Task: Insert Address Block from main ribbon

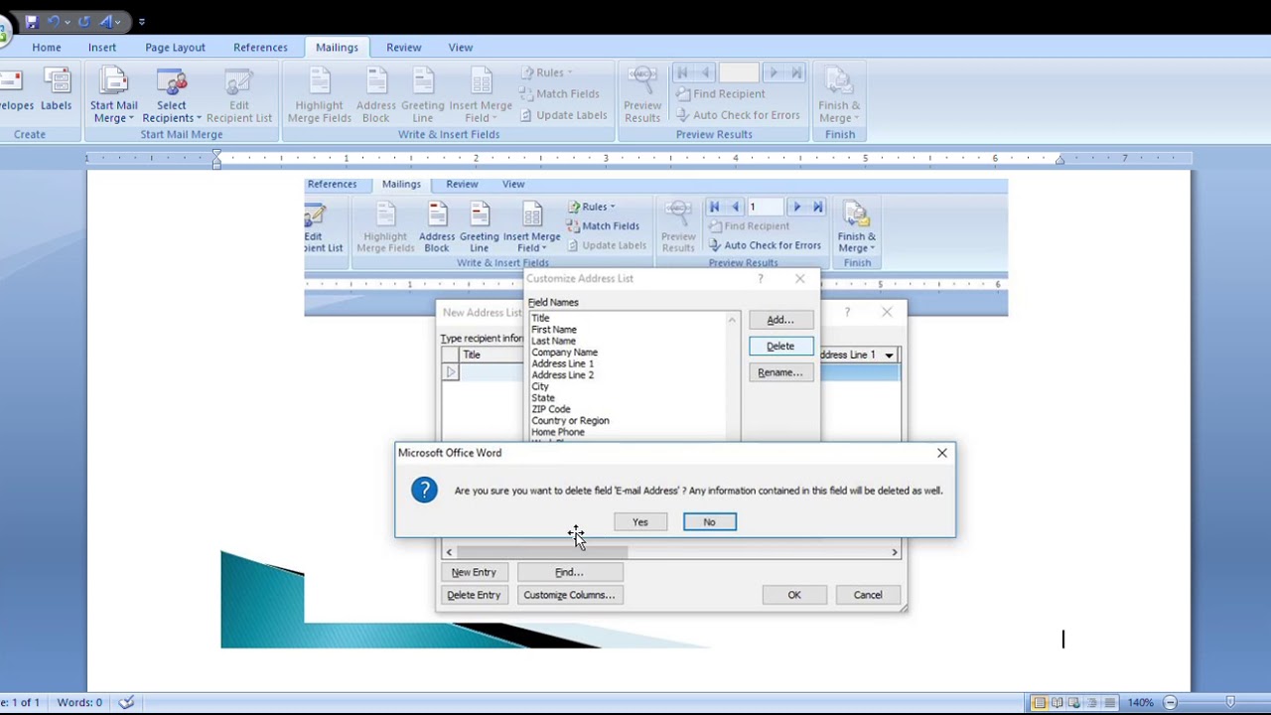Action: (x=376, y=95)
